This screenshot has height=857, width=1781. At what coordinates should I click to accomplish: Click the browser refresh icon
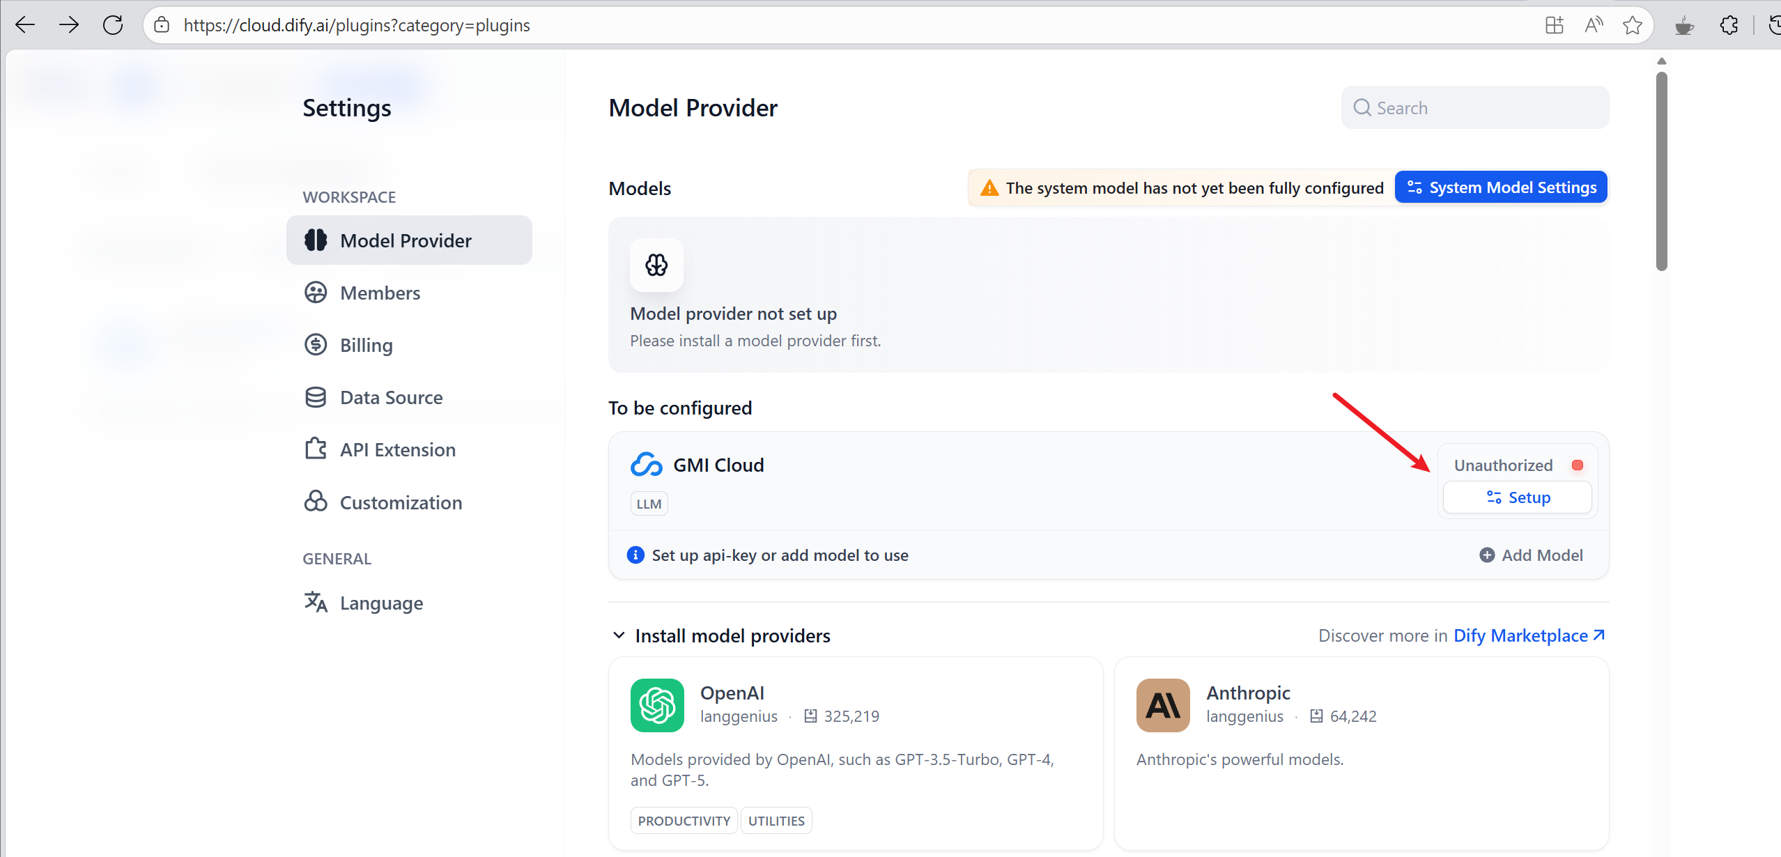pos(113,25)
